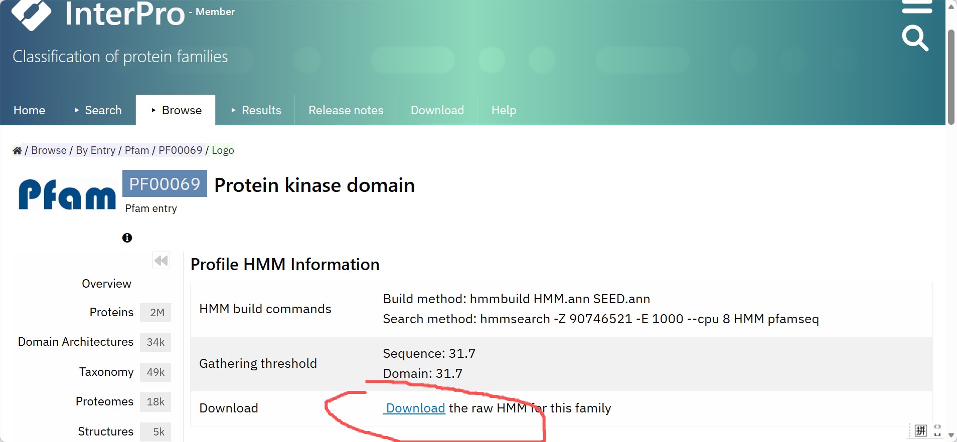
Task: Click the PF00069 accession badge
Action: (x=165, y=184)
